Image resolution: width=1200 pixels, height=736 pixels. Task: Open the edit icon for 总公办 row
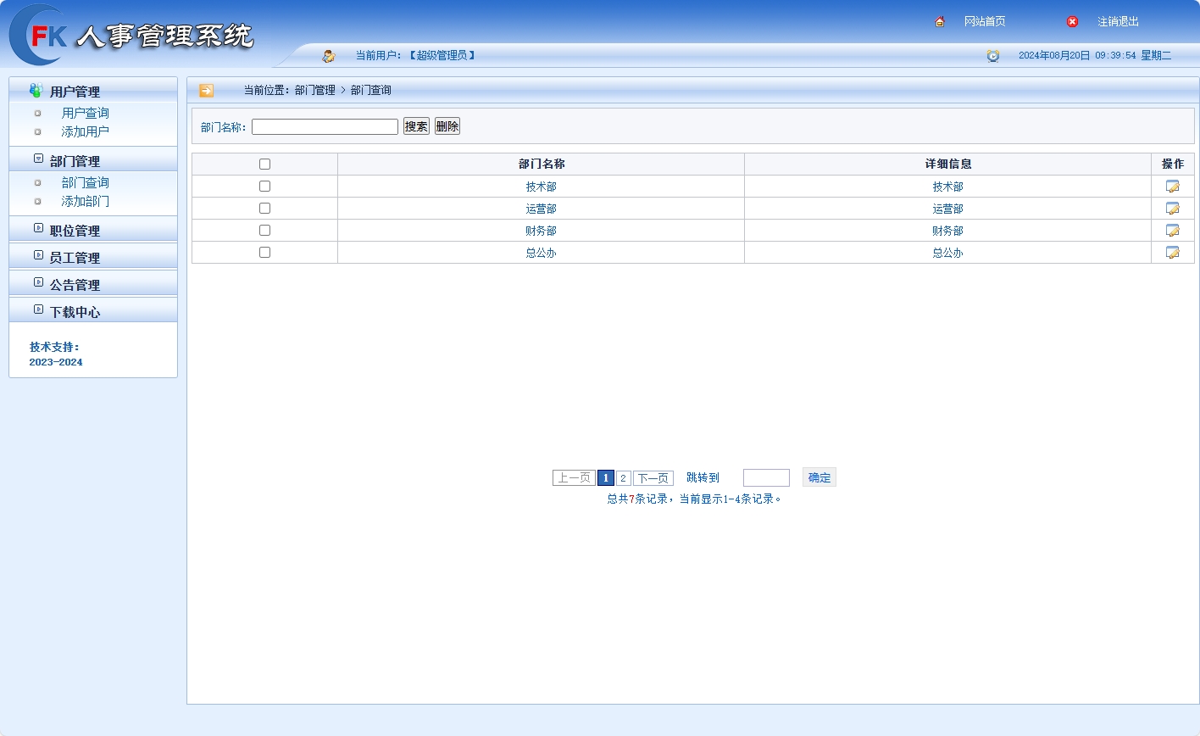click(1173, 253)
